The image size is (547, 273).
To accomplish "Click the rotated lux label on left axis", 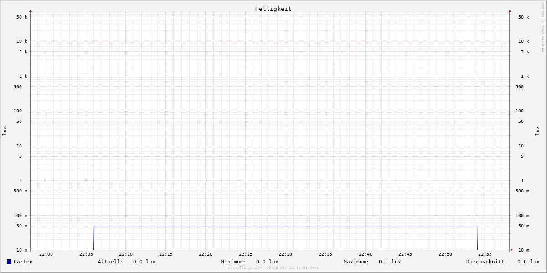I will (x=5, y=131).
